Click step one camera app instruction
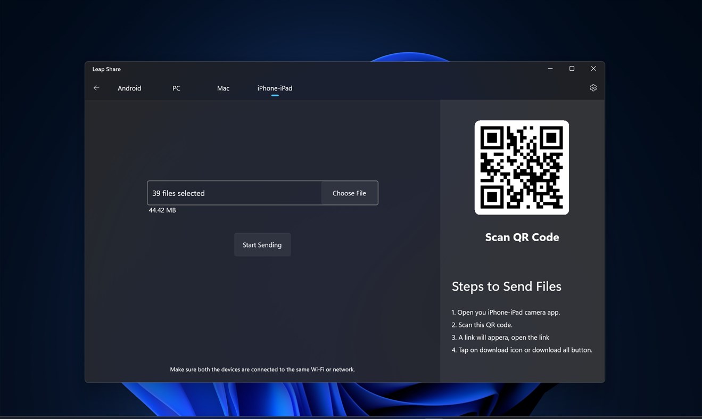 (x=505, y=312)
